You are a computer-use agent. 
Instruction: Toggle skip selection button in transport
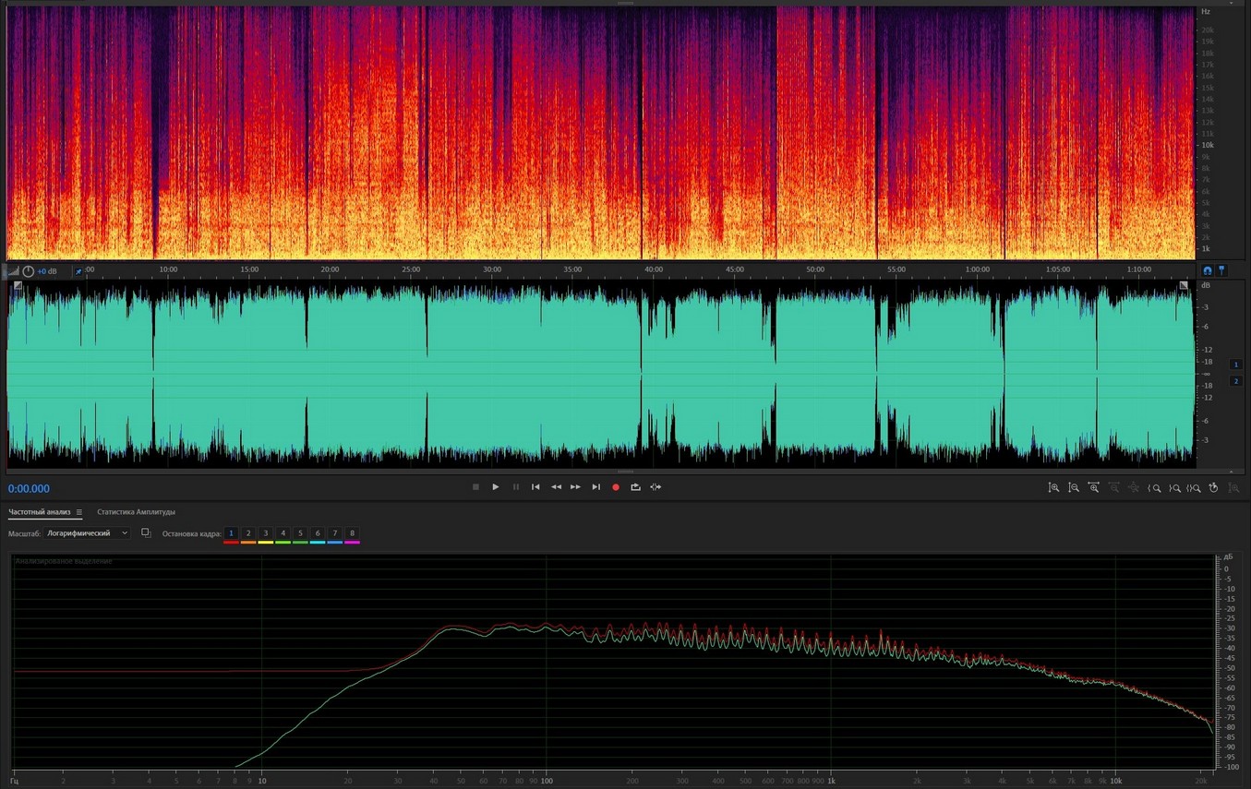tap(656, 487)
